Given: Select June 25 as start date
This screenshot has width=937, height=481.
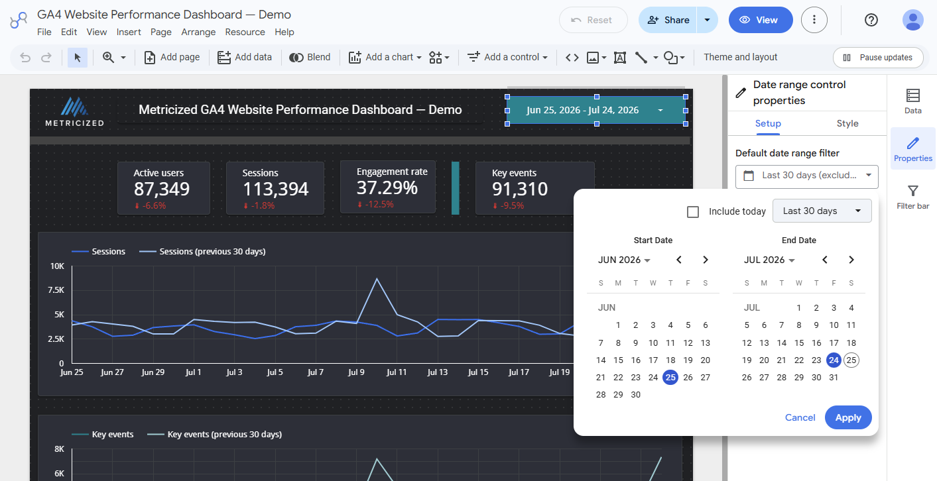Looking at the screenshot, I should click(x=670, y=378).
